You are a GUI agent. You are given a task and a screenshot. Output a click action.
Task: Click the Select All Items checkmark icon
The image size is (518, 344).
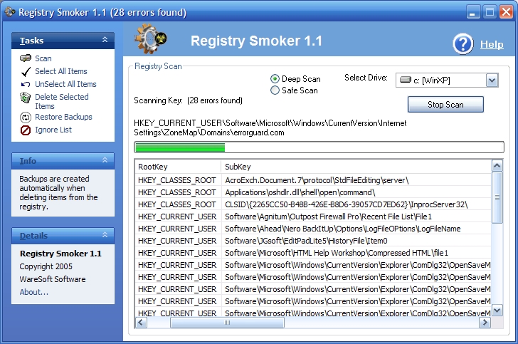coord(26,71)
